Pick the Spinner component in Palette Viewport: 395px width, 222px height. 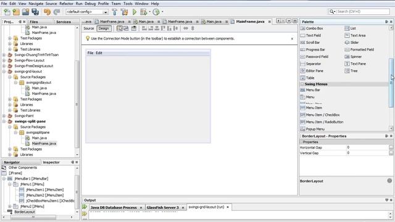(x=353, y=57)
